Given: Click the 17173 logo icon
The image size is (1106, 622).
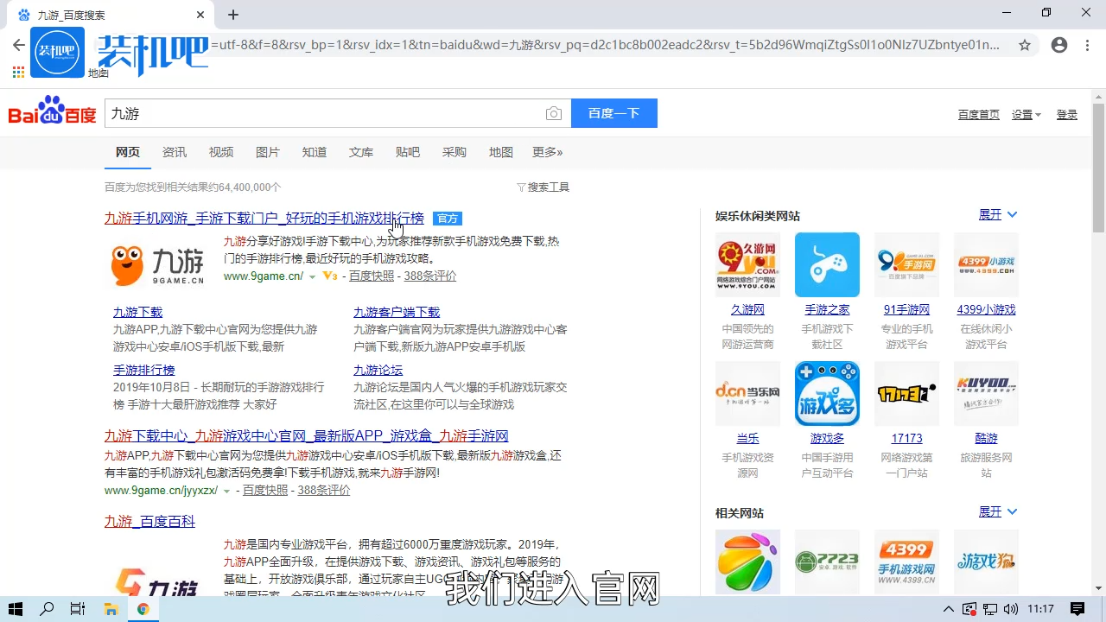Looking at the screenshot, I should (906, 393).
